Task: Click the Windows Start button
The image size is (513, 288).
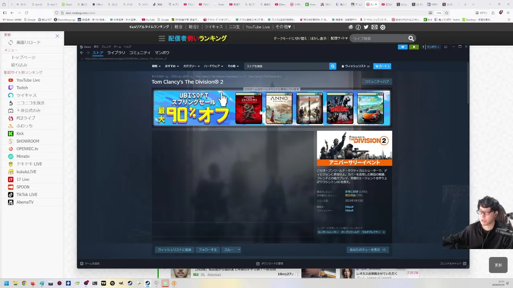Action: click(x=6, y=283)
